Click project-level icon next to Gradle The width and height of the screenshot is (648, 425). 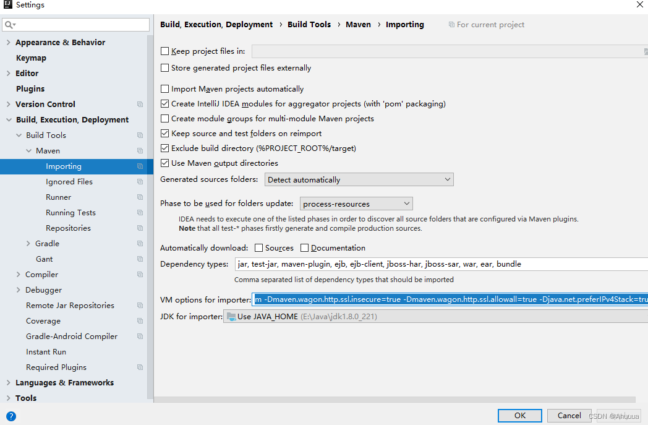(140, 244)
